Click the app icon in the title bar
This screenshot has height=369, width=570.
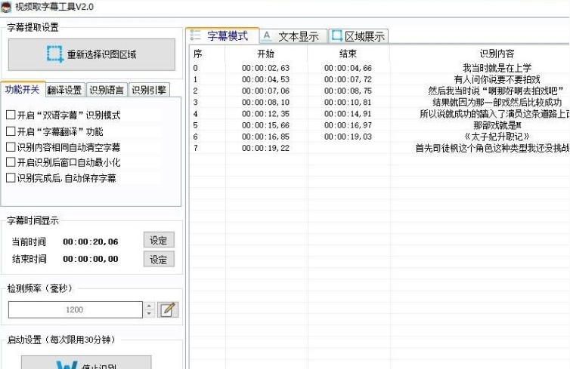7,7
